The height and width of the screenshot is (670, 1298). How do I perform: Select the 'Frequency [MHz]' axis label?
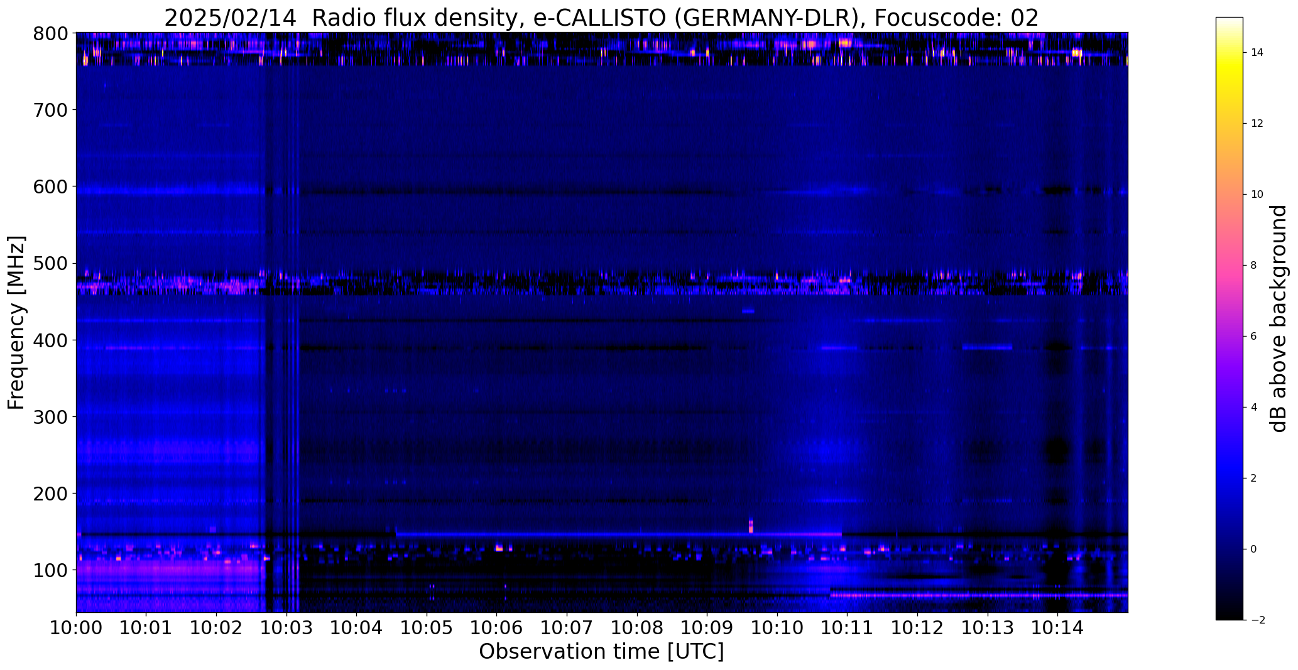tap(17, 323)
